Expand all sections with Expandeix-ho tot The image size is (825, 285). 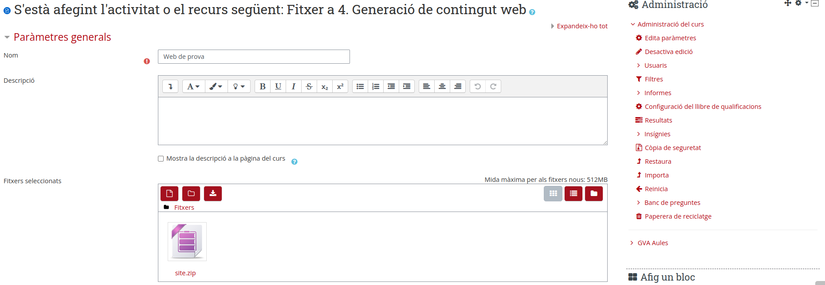tap(582, 26)
